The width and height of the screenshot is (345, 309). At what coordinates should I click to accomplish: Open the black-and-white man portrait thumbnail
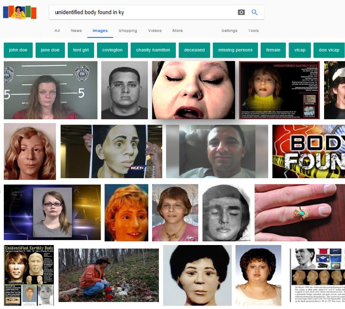pyautogui.click(x=125, y=90)
